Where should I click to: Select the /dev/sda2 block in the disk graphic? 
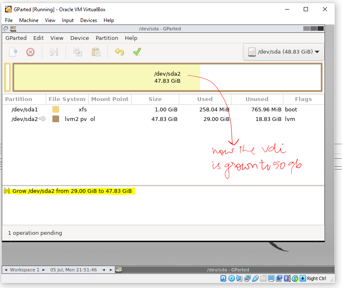[x=167, y=77]
